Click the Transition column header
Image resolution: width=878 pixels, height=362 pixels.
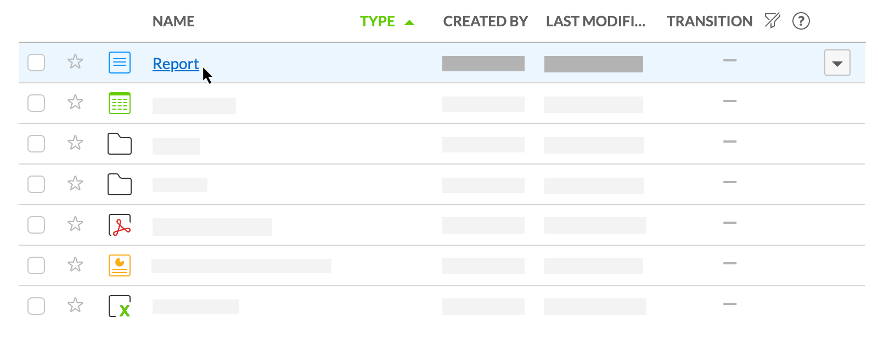point(709,21)
